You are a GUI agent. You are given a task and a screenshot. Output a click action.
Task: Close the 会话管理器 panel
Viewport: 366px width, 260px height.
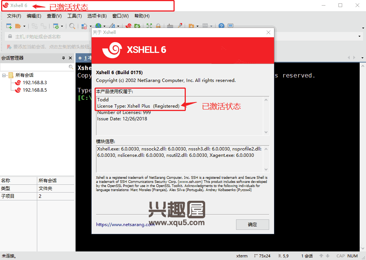pos(70,58)
